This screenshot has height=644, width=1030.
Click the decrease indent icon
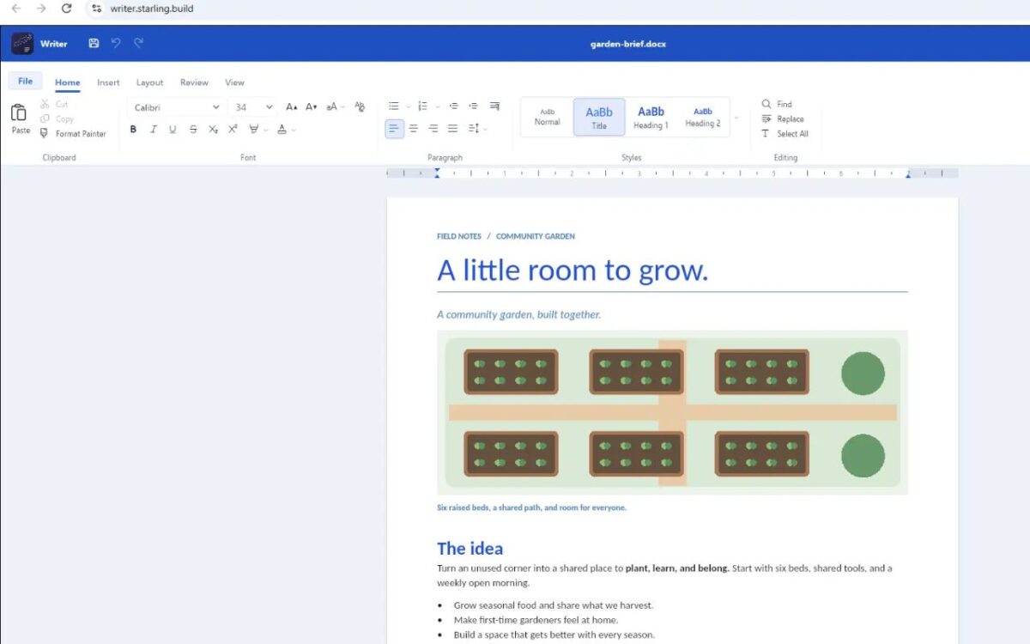454,106
